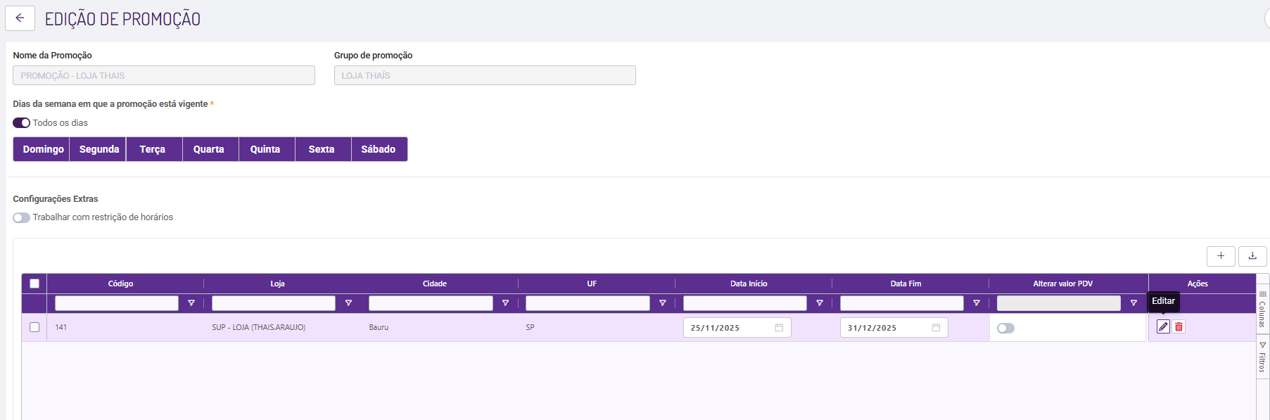
Task: Click the UF filter text box
Action: pos(588,303)
